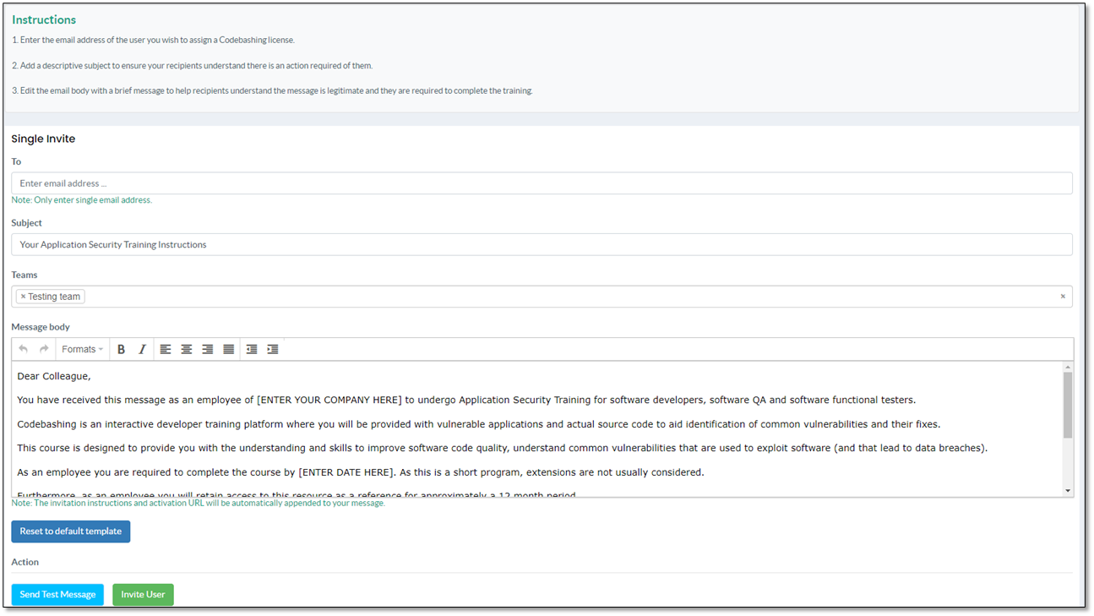Viewport: 1094px width, 616px height.
Task: Click the 'Single Invite' heading
Action: coord(43,139)
